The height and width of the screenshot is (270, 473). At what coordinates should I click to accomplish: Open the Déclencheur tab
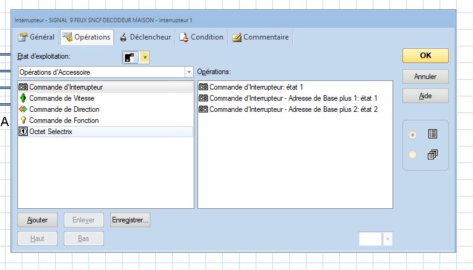pos(145,37)
